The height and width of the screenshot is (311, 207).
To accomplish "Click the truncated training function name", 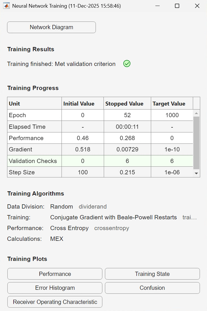I will coord(189,217).
